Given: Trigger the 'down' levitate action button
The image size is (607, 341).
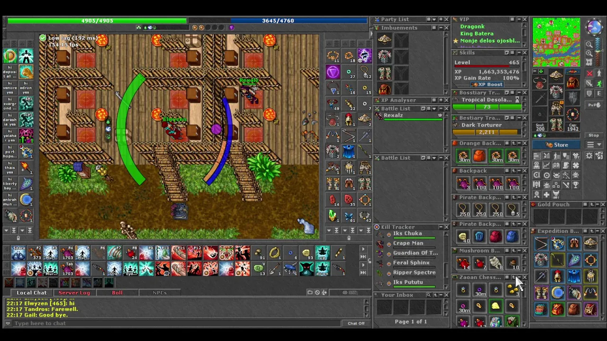Looking at the screenshot, I should (322, 269).
